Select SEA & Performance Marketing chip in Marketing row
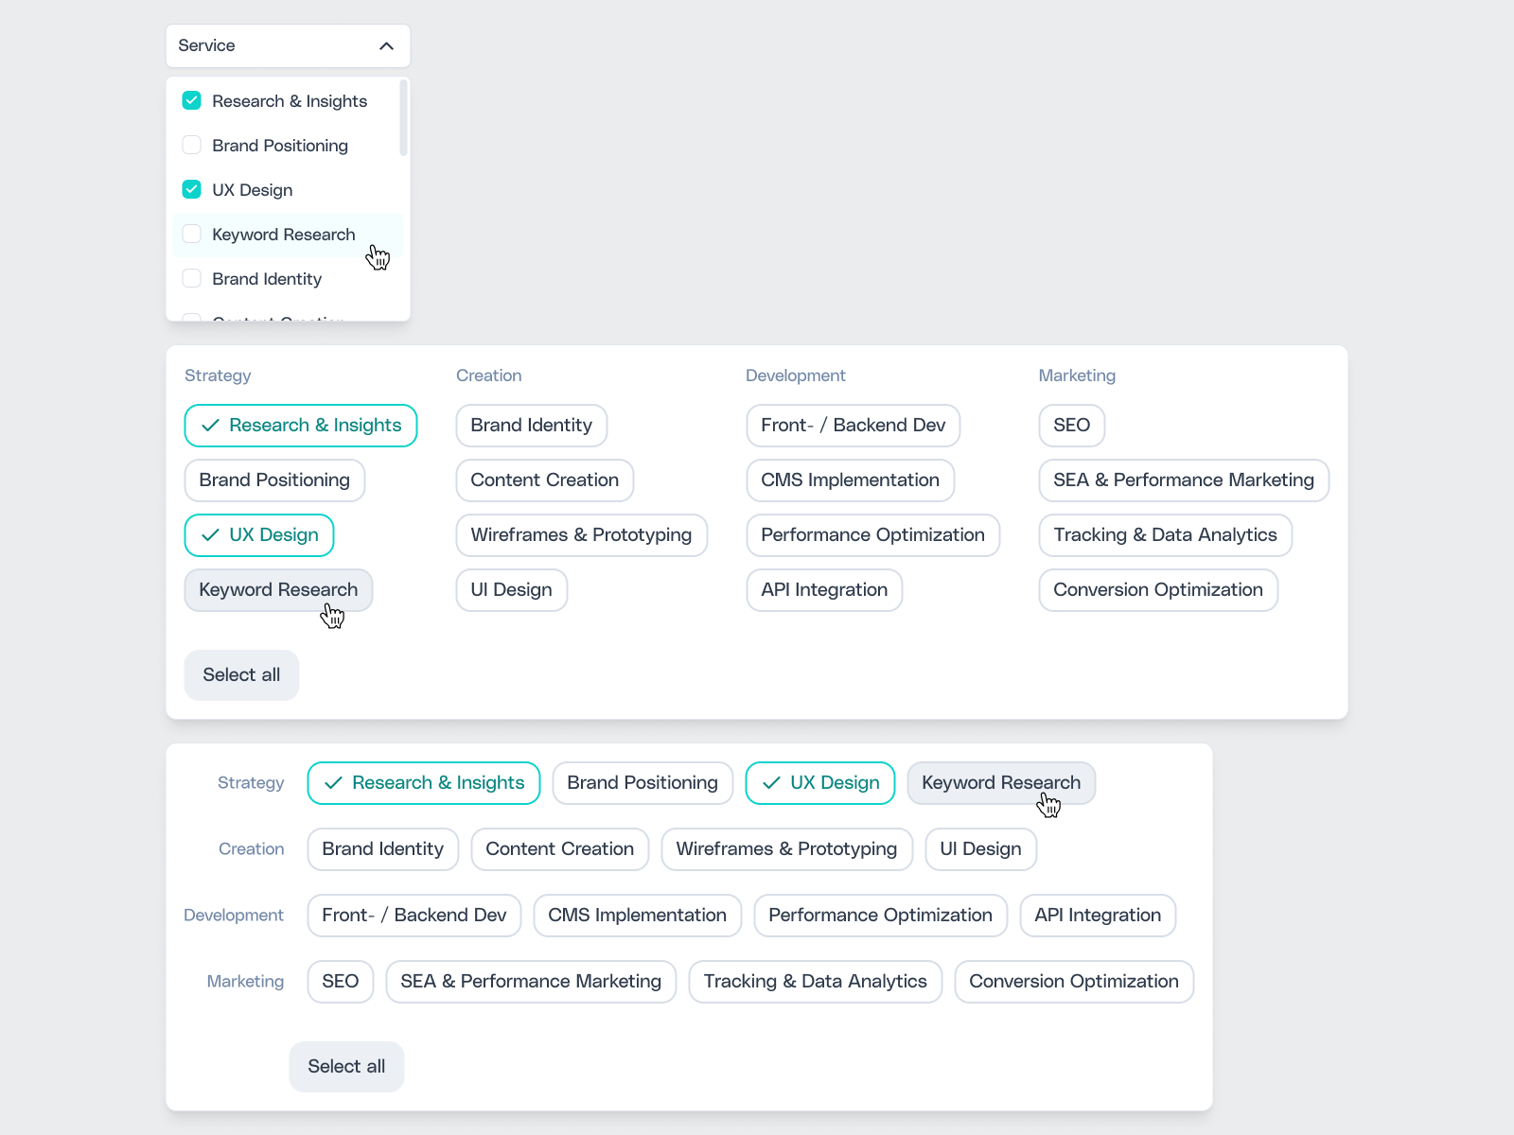1514x1135 pixels. point(531,982)
